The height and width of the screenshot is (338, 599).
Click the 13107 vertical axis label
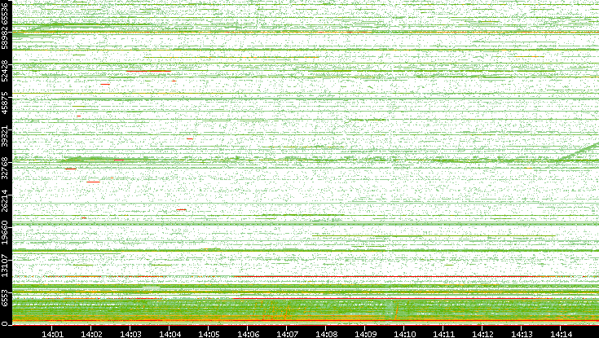4,265
